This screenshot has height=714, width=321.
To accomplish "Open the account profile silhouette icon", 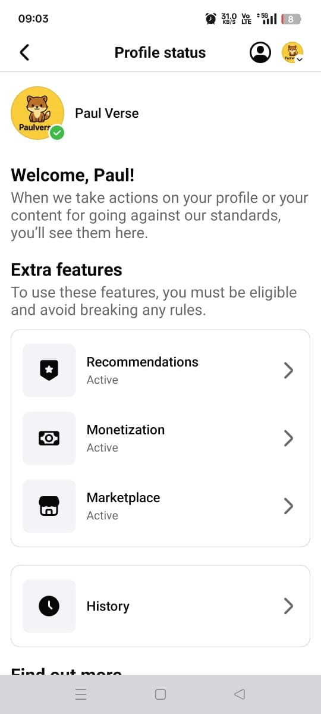I will pyautogui.click(x=260, y=52).
